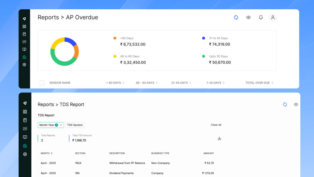Open ledger book icon in AP Overdue sidebar
Viewport: 314px width, 177px height.
[x=24, y=49]
